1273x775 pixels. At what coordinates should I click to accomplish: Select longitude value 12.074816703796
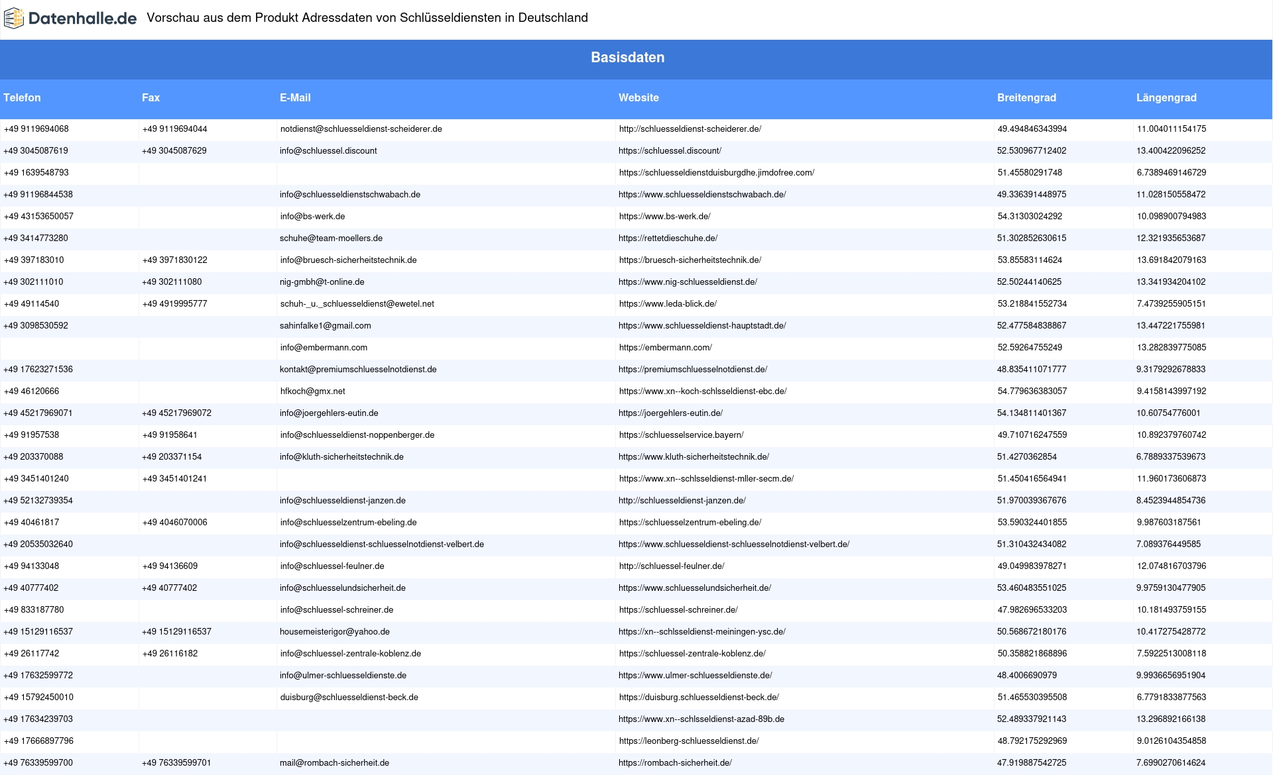point(1172,566)
